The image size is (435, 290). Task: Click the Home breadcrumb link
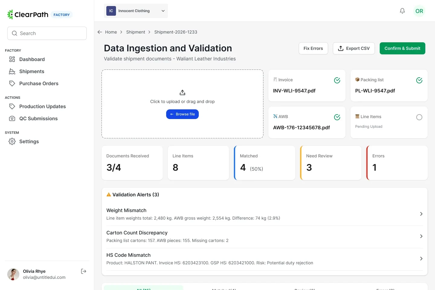point(111,32)
